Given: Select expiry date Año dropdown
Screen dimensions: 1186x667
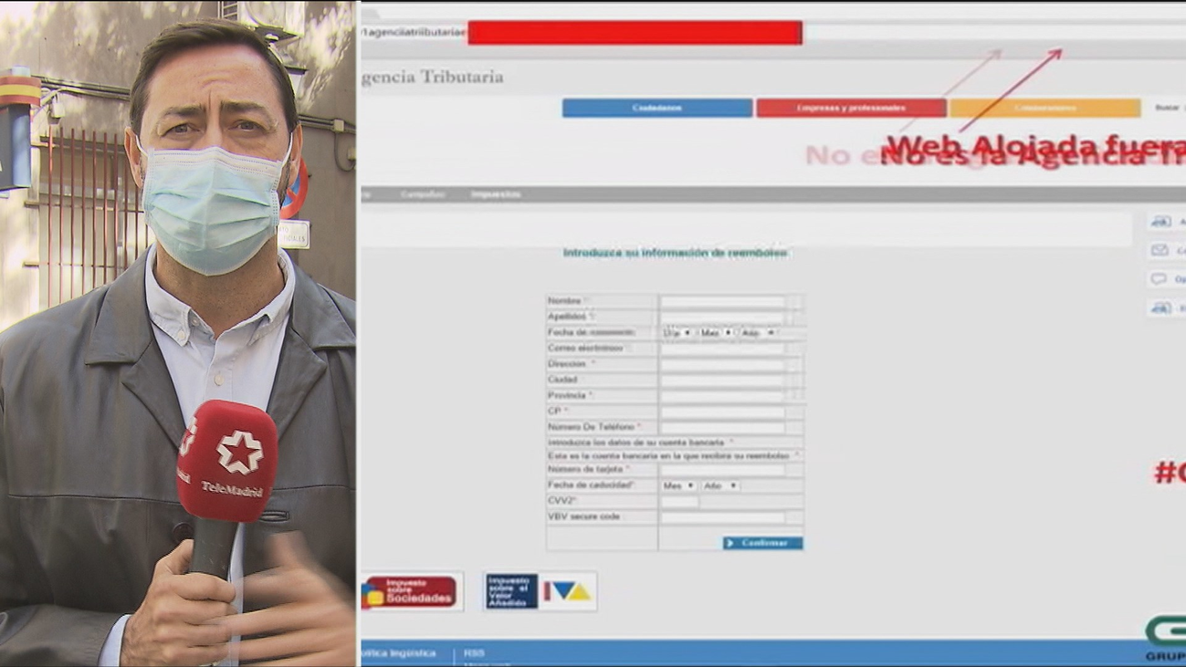Looking at the screenshot, I should point(719,486).
